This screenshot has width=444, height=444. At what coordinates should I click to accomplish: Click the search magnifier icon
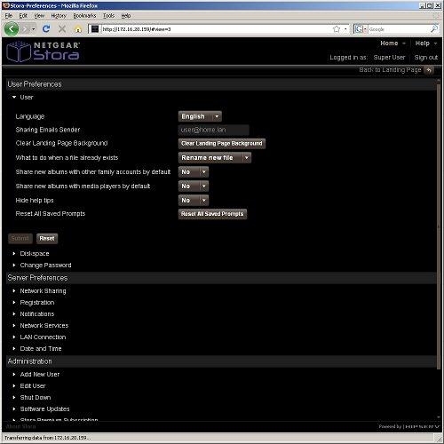(434, 29)
